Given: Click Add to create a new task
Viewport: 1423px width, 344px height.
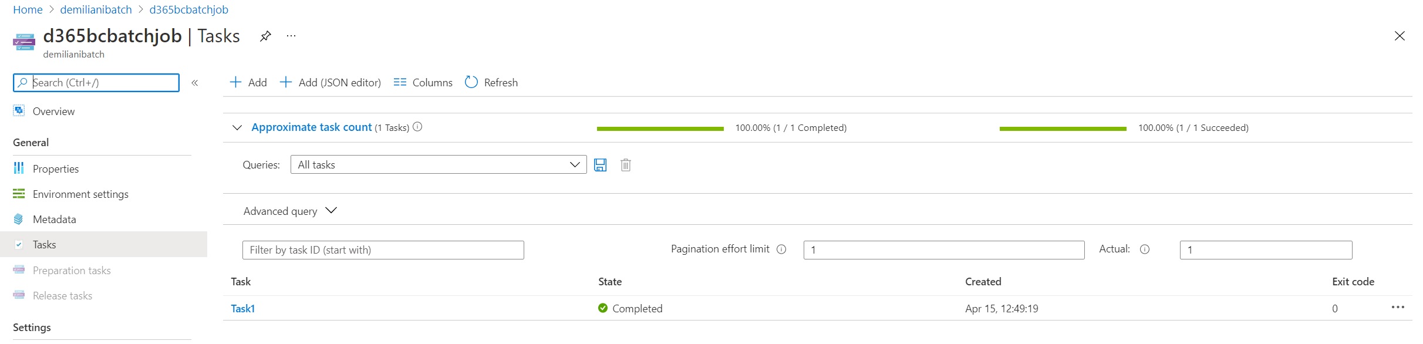Looking at the screenshot, I should (x=248, y=83).
